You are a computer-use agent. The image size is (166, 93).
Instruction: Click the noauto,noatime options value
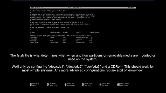(x=82, y=37)
